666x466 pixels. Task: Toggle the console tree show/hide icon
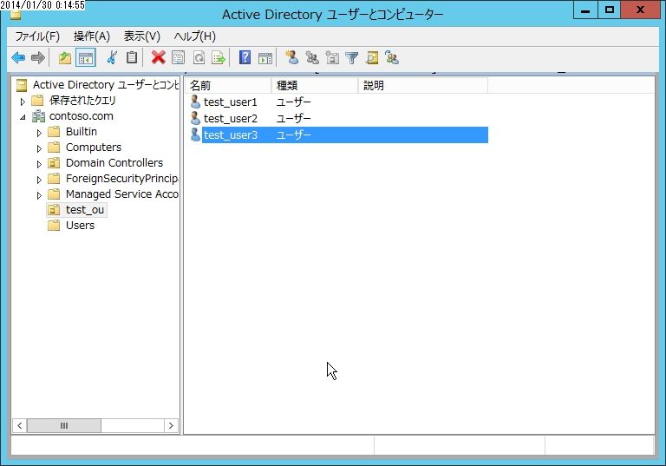[85, 58]
